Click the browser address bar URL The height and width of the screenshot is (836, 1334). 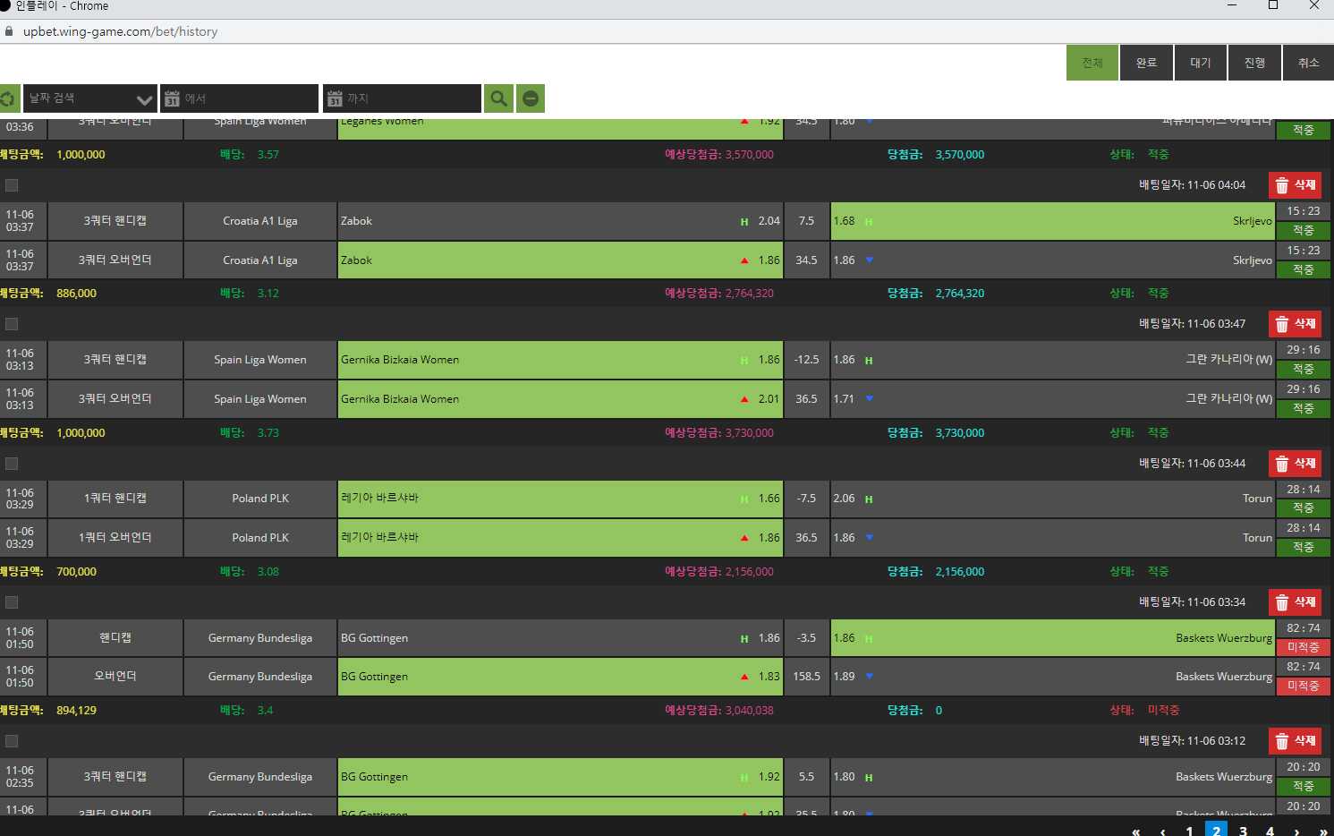(120, 31)
